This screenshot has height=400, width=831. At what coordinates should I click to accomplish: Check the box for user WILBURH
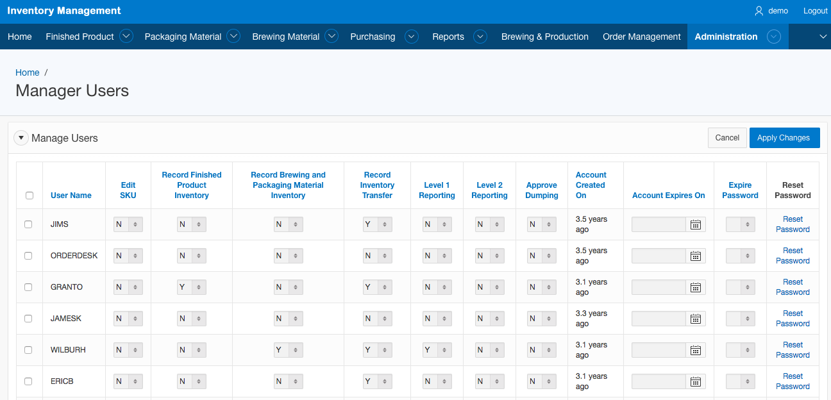(x=28, y=350)
